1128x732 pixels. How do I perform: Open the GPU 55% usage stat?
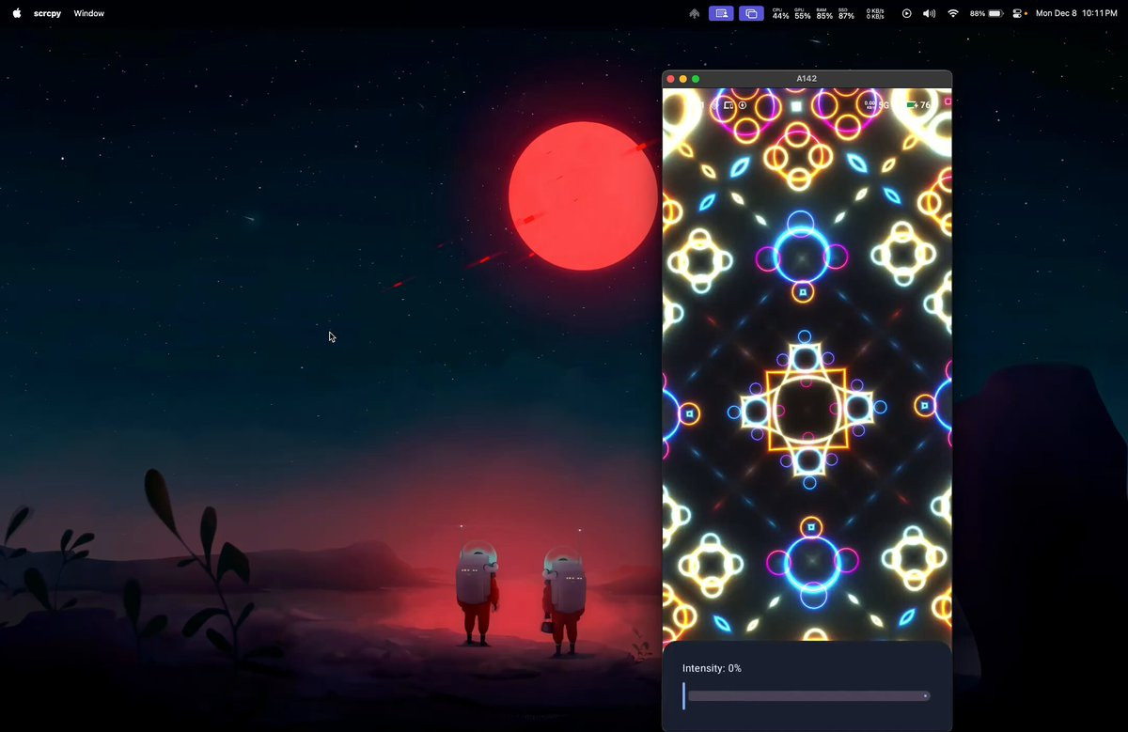click(x=802, y=14)
